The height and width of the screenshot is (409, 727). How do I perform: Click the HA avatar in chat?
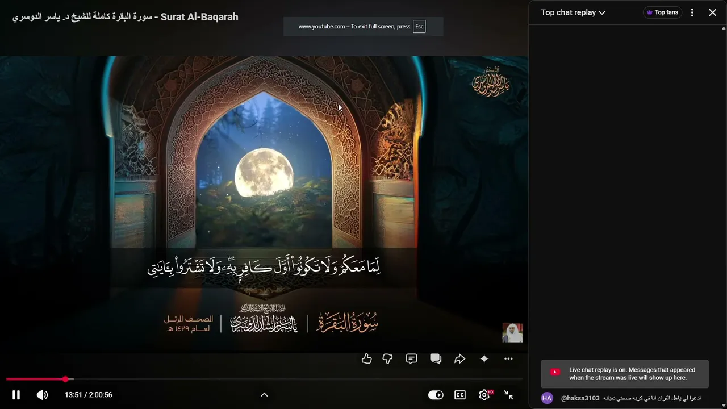[547, 398]
